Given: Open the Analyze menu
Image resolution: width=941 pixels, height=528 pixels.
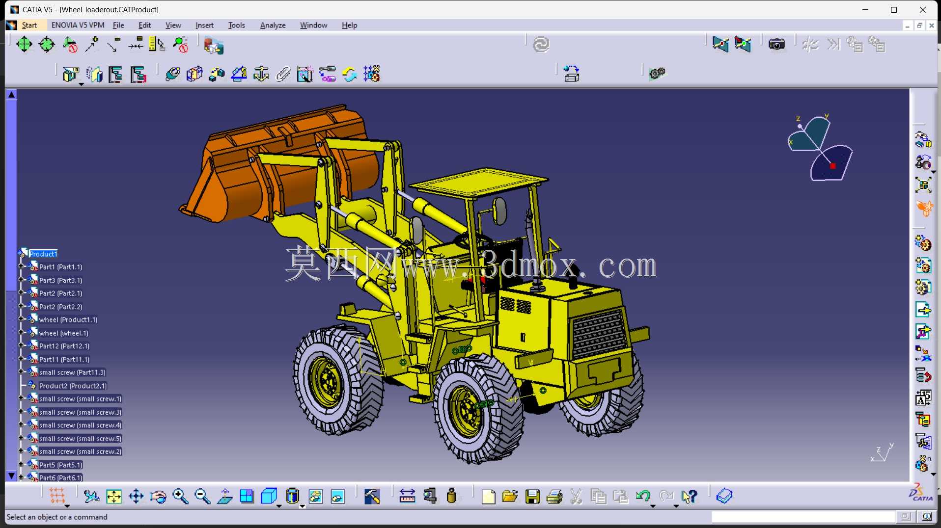Looking at the screenshot, I should click(273, 25).
